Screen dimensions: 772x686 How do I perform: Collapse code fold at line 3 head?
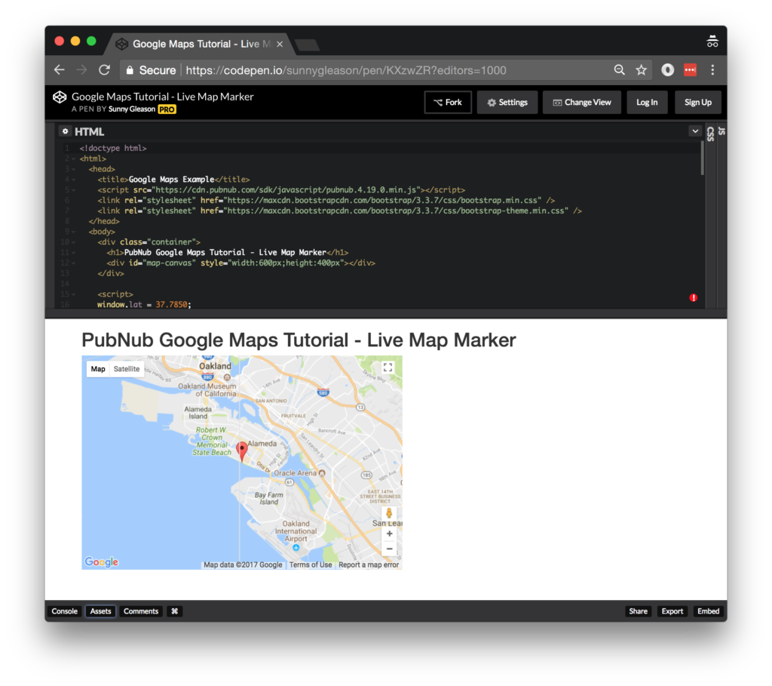pos(73,169)
